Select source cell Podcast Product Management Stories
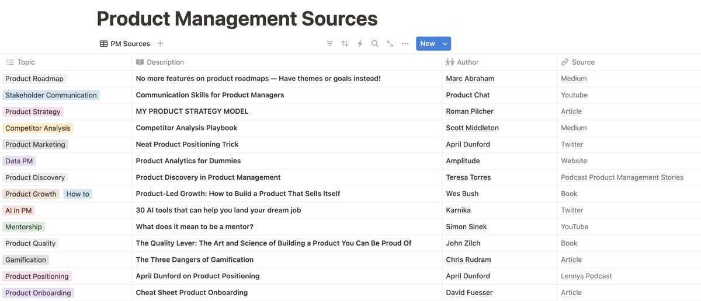The width and height of the screenshot is (701, 301). [622, 177]
